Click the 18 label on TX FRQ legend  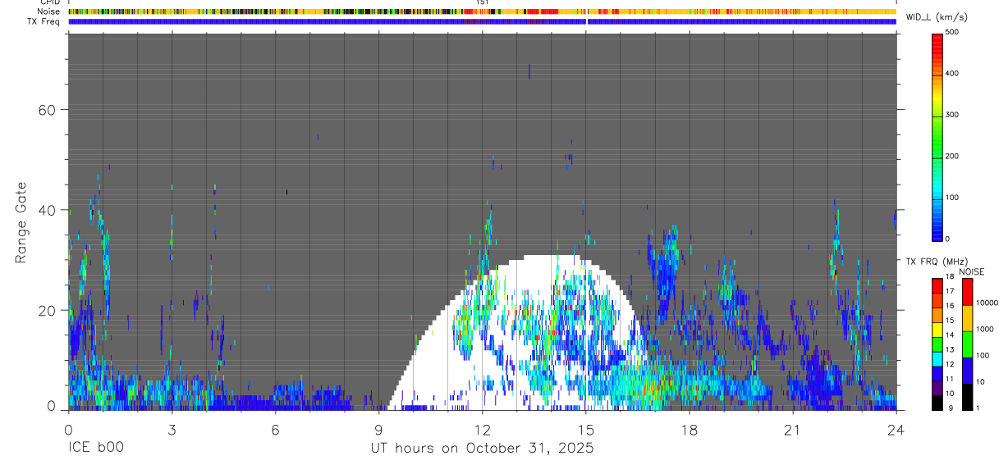click(x=950, y=277)
